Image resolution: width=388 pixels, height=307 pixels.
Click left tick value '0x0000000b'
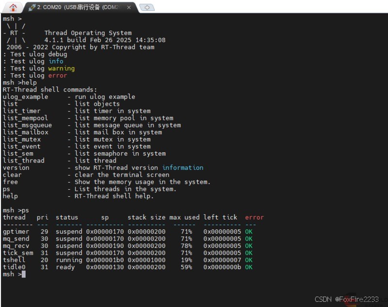coord(222,267)
